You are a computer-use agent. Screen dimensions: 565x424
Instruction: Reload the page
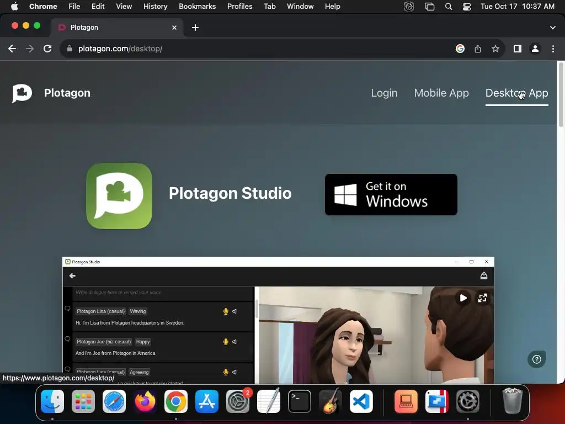coord(47,49)
